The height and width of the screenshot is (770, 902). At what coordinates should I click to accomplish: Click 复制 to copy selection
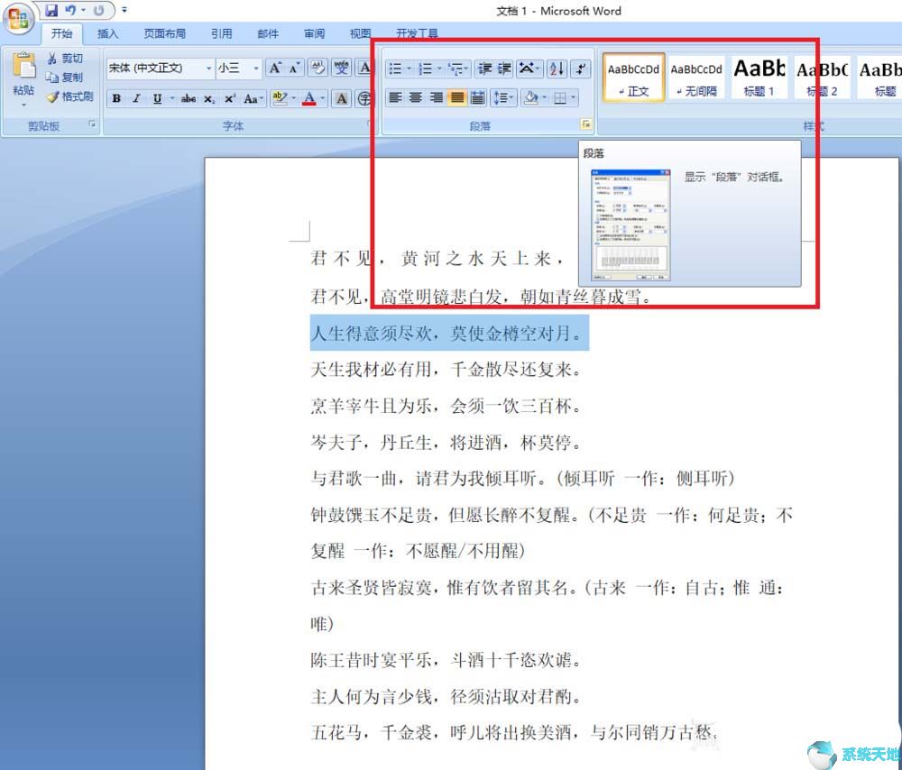point(64,77)
